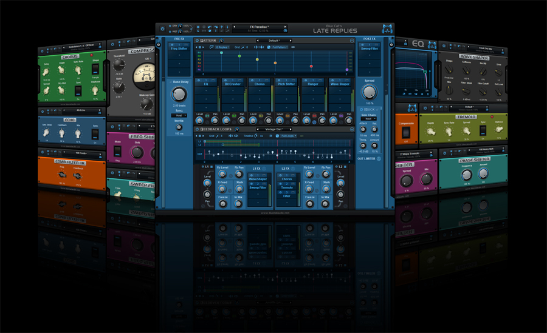Screen dimensions: 547x333
Task: Click the undo arrow in Late Replies toolbar
Action: 210,27
